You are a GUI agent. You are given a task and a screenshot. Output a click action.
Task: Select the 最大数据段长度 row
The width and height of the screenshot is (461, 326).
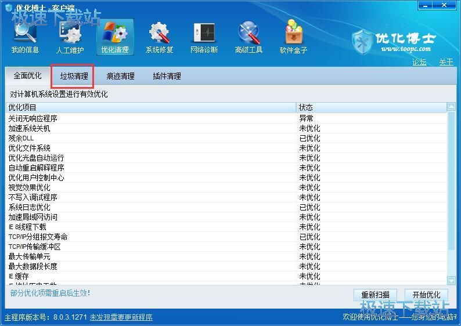[x=226, y=266]
